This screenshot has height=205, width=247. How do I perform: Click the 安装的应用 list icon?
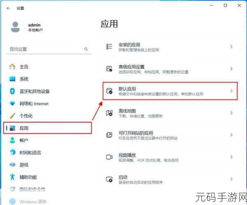pos(109,47)
